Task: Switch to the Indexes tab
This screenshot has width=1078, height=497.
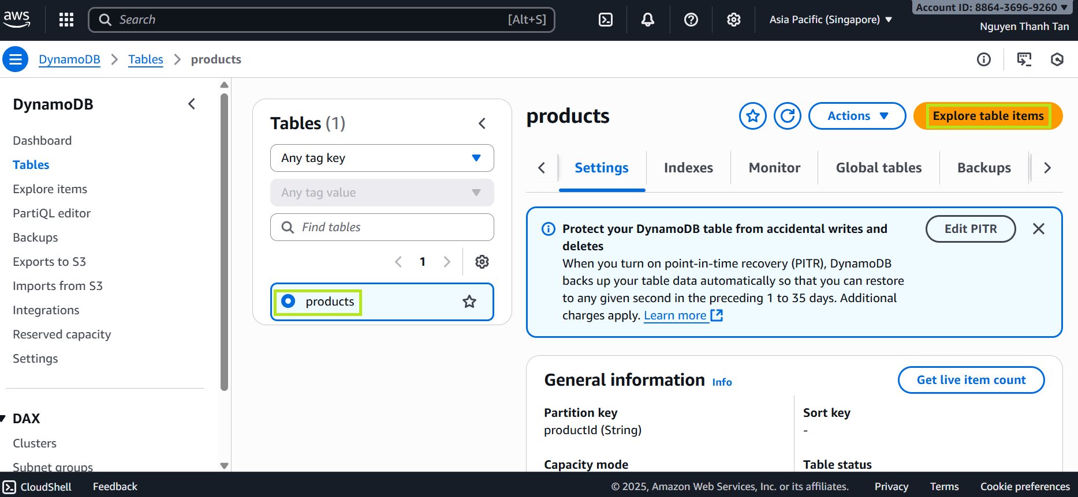Action: pos(688,168)
